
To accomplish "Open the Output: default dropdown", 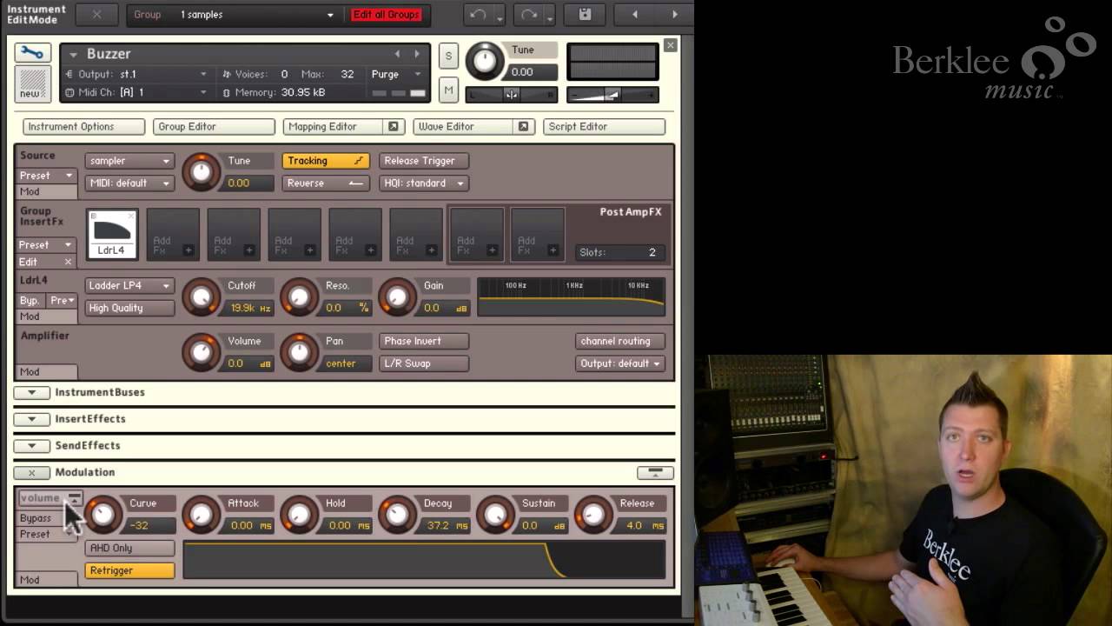I will pos(619,363).
